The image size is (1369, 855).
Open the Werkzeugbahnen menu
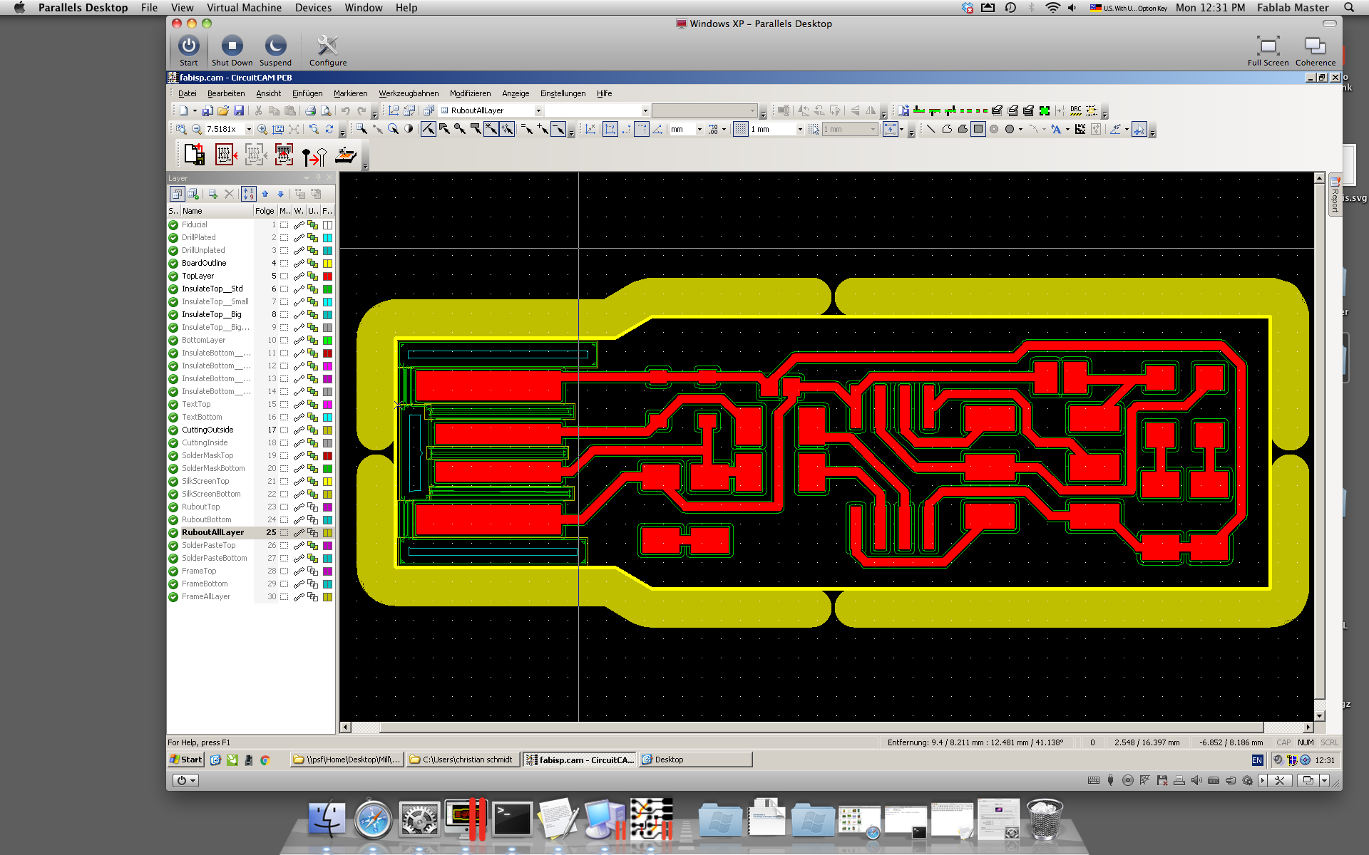click(409, 93)
